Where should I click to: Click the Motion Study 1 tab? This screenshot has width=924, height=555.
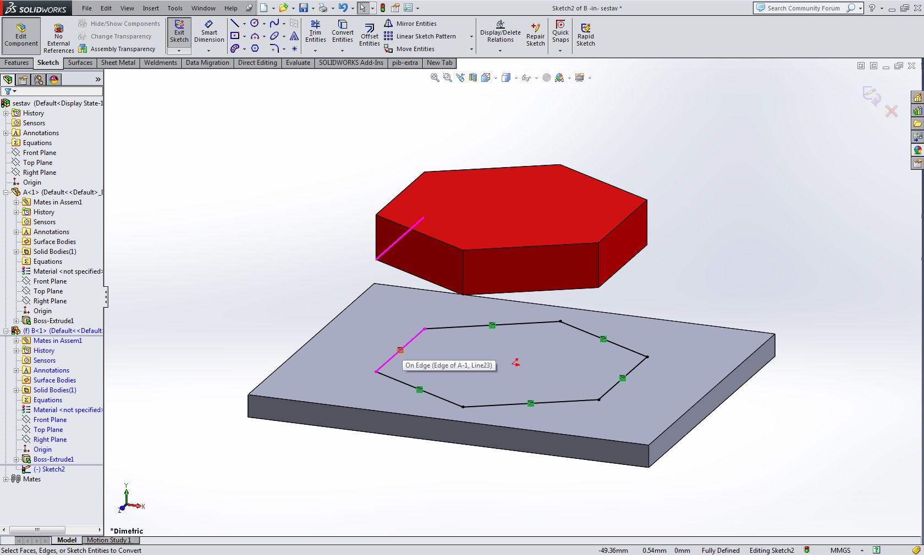[109, 540]
